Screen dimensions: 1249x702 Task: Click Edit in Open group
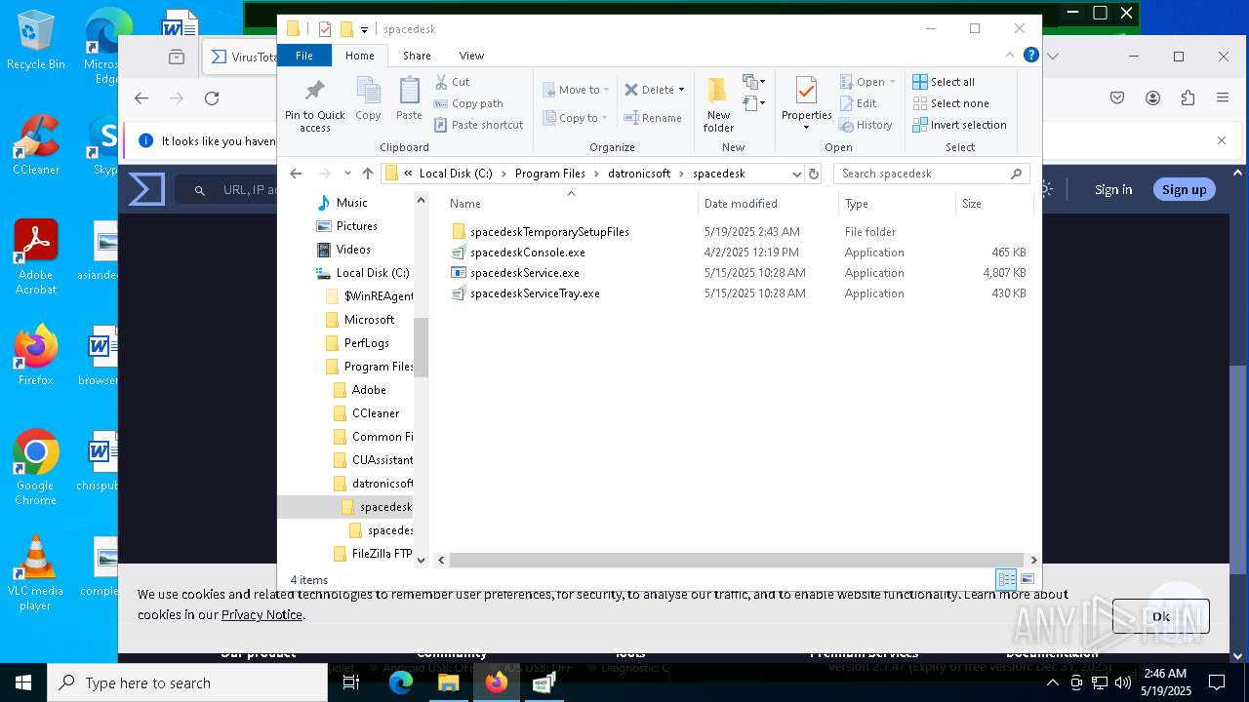pyautogui.click(x=858, y=103)
